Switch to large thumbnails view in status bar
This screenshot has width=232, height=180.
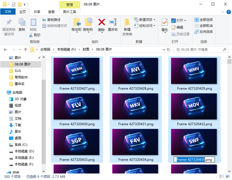coord(228,176)
